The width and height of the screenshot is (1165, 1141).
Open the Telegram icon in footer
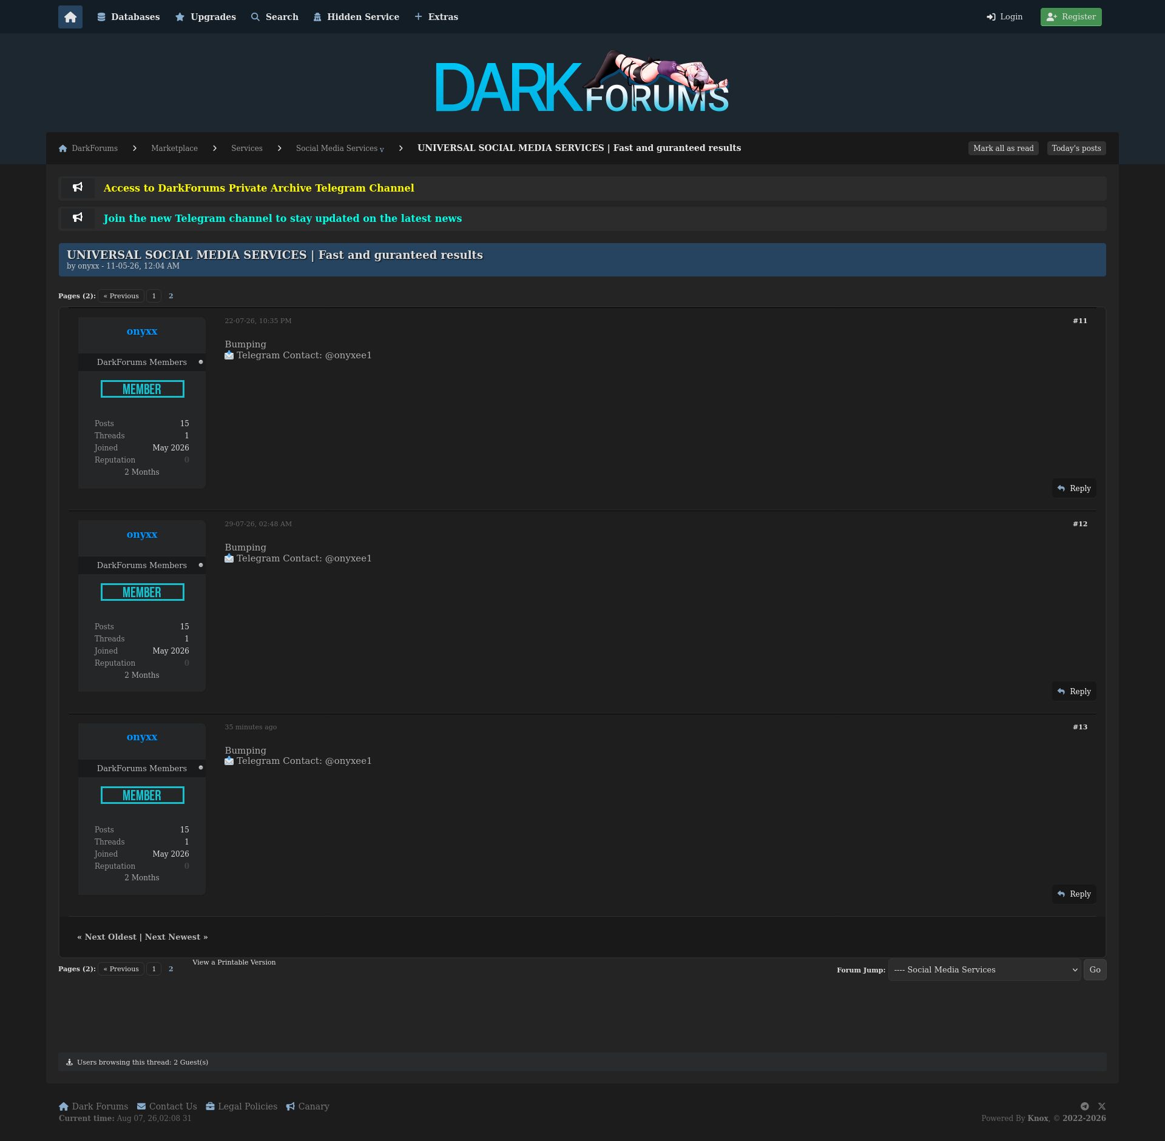[1084, 1106]
